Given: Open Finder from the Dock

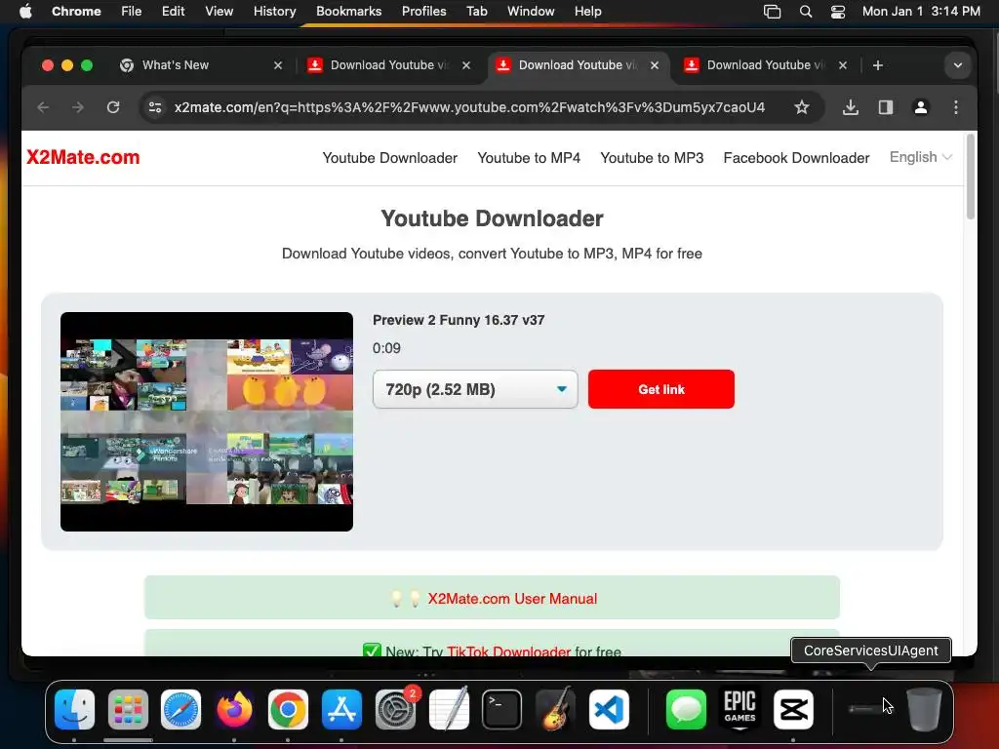Looking at the screenshot, I should [74, 709].
